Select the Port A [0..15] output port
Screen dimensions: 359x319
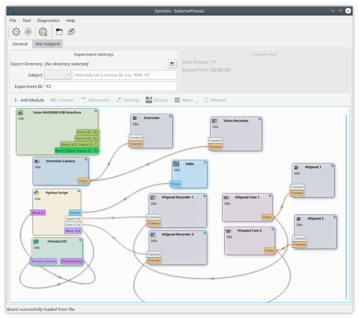click(88, 132)
